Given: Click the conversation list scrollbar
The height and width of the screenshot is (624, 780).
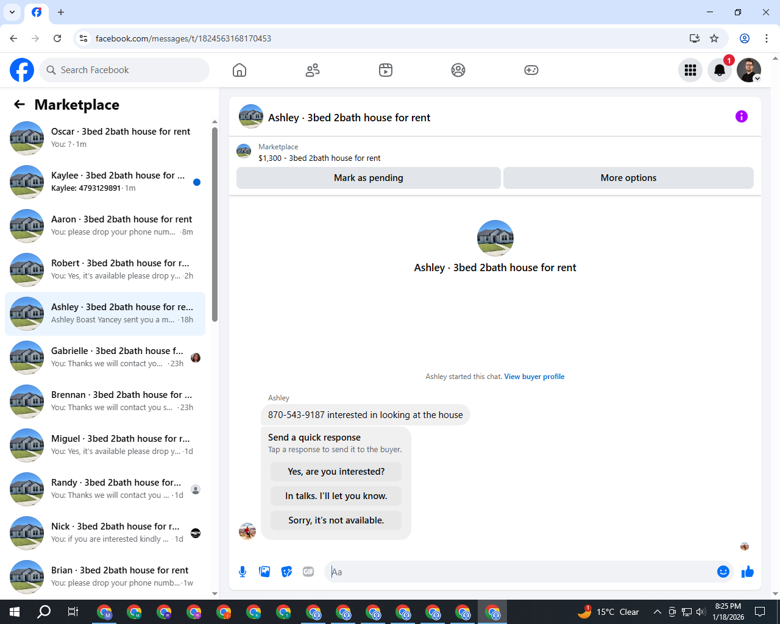Looking at the screenshot, I should point(214,224).
